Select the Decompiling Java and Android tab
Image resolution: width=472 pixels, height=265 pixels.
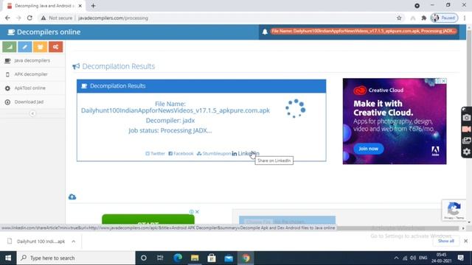44,6
